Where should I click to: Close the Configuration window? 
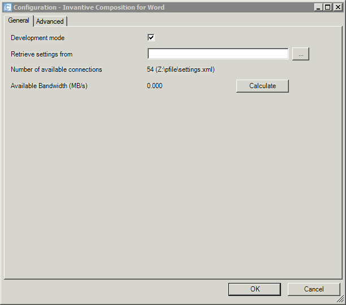(x=338, y=7)
